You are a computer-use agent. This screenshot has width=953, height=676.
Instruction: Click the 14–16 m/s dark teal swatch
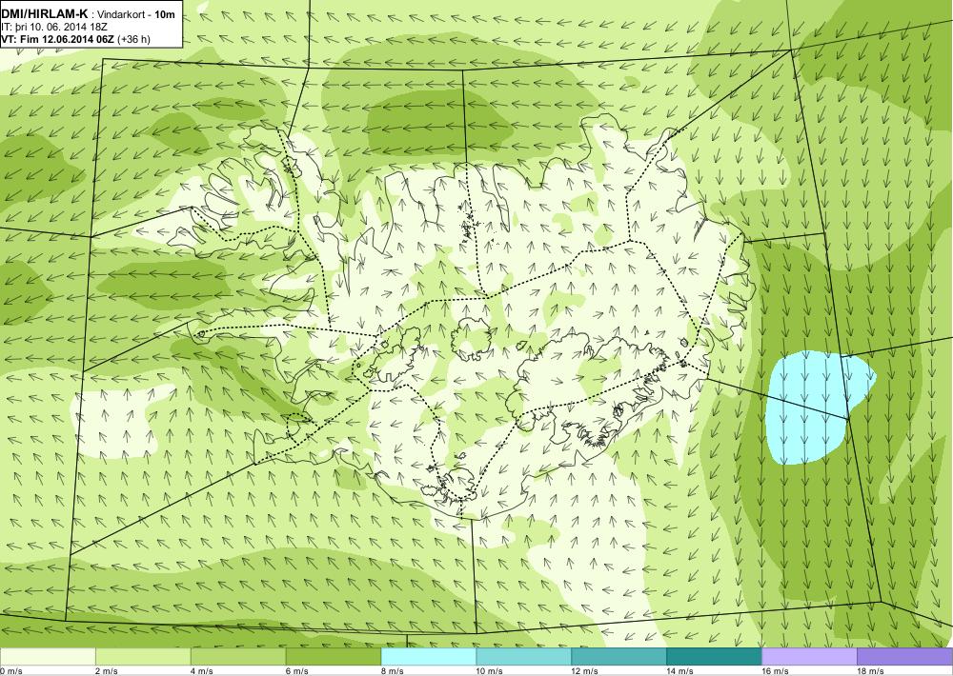coord(714,657)
